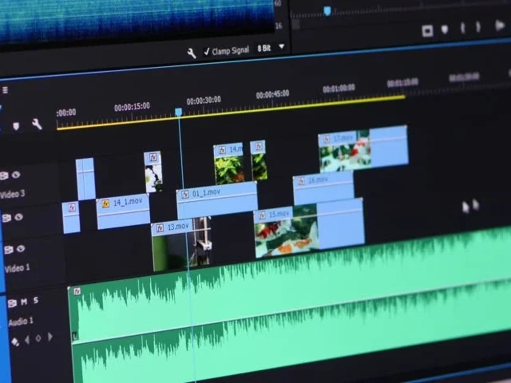Viewport: 511px width, 383px height.
Task: Click the blue timeline playhead handle
Action: (x=178, y=112)
